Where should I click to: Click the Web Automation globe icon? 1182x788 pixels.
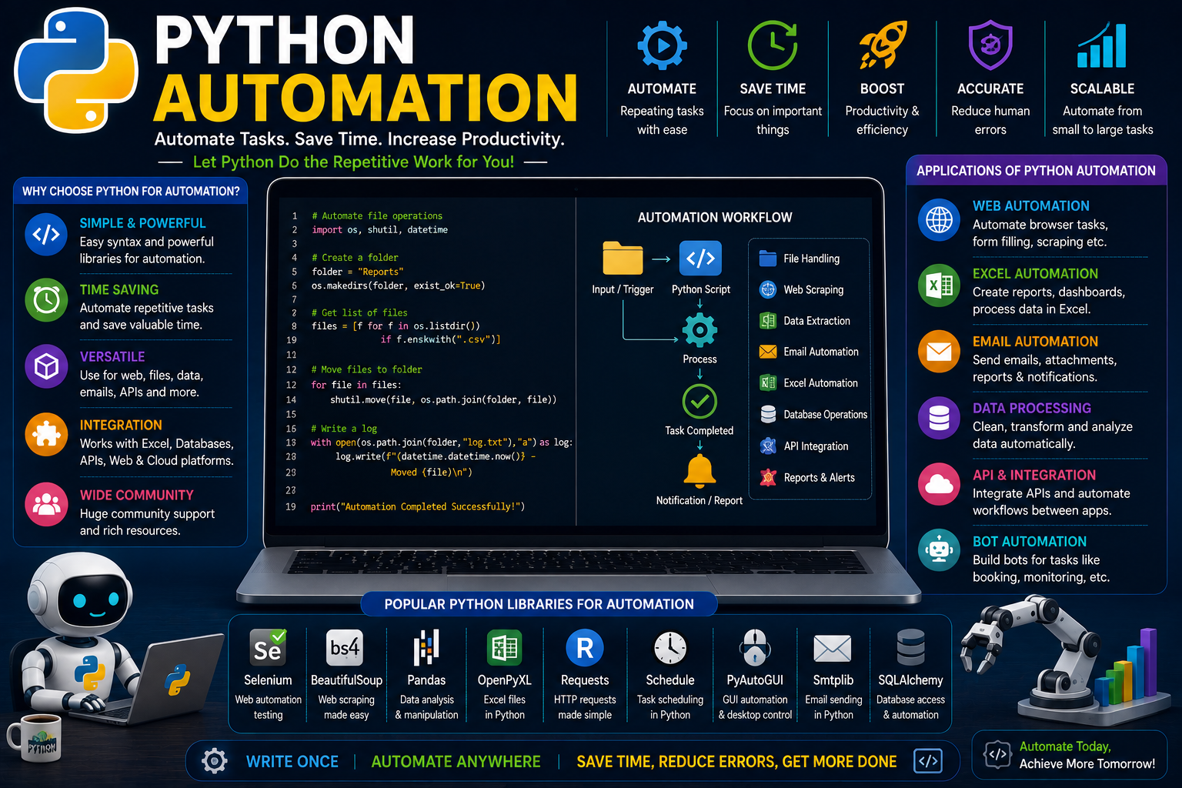pos(939,219)
